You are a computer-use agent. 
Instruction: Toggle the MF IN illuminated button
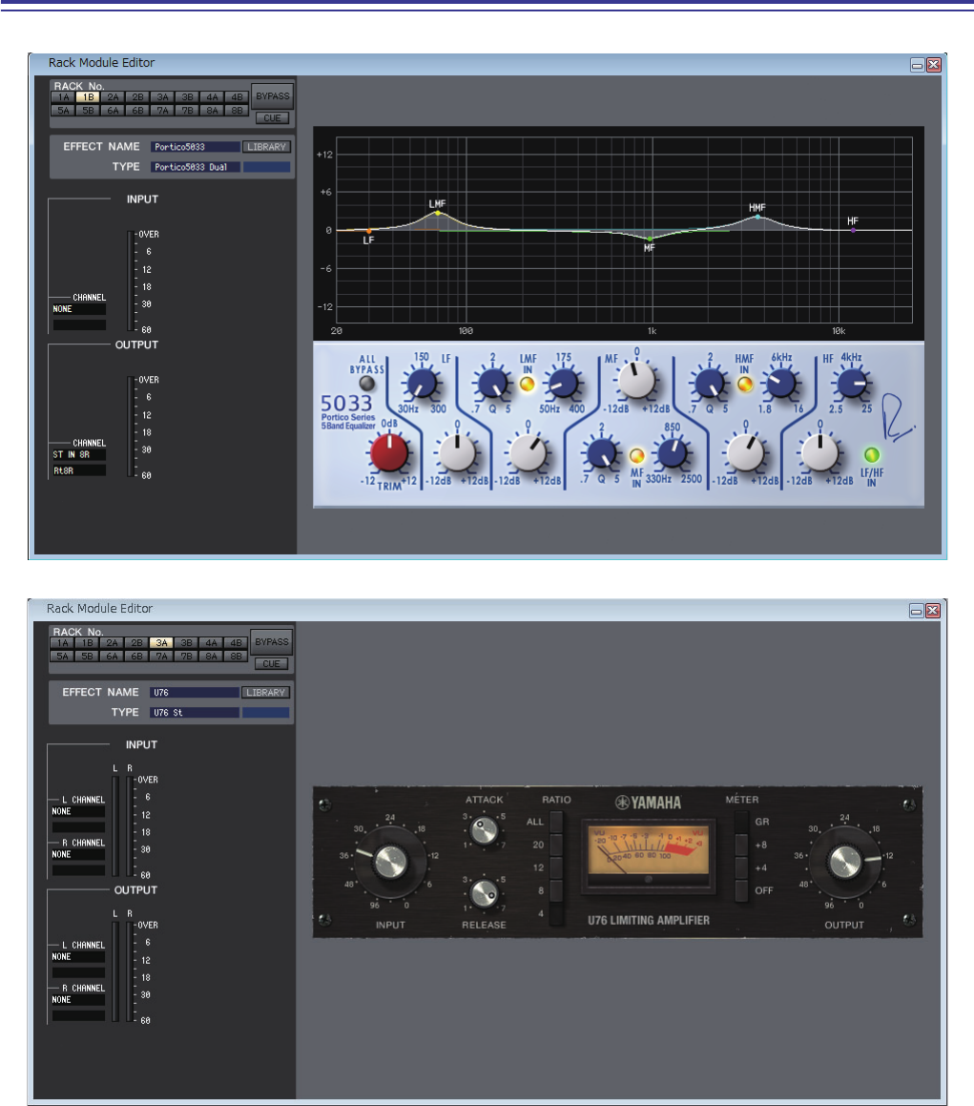pyautogui.click(x=637, y=455)
